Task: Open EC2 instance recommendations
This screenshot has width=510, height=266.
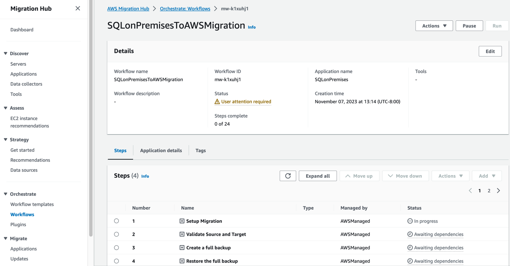Action: (x=30, y=122)
